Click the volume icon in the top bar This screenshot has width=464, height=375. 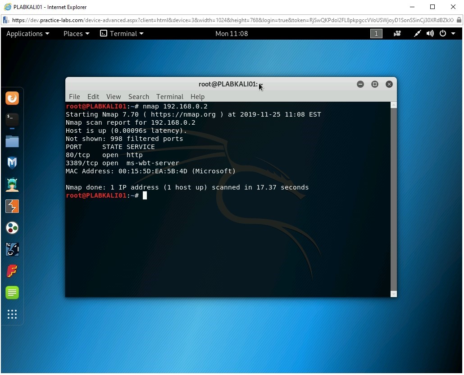pos(429,33)
